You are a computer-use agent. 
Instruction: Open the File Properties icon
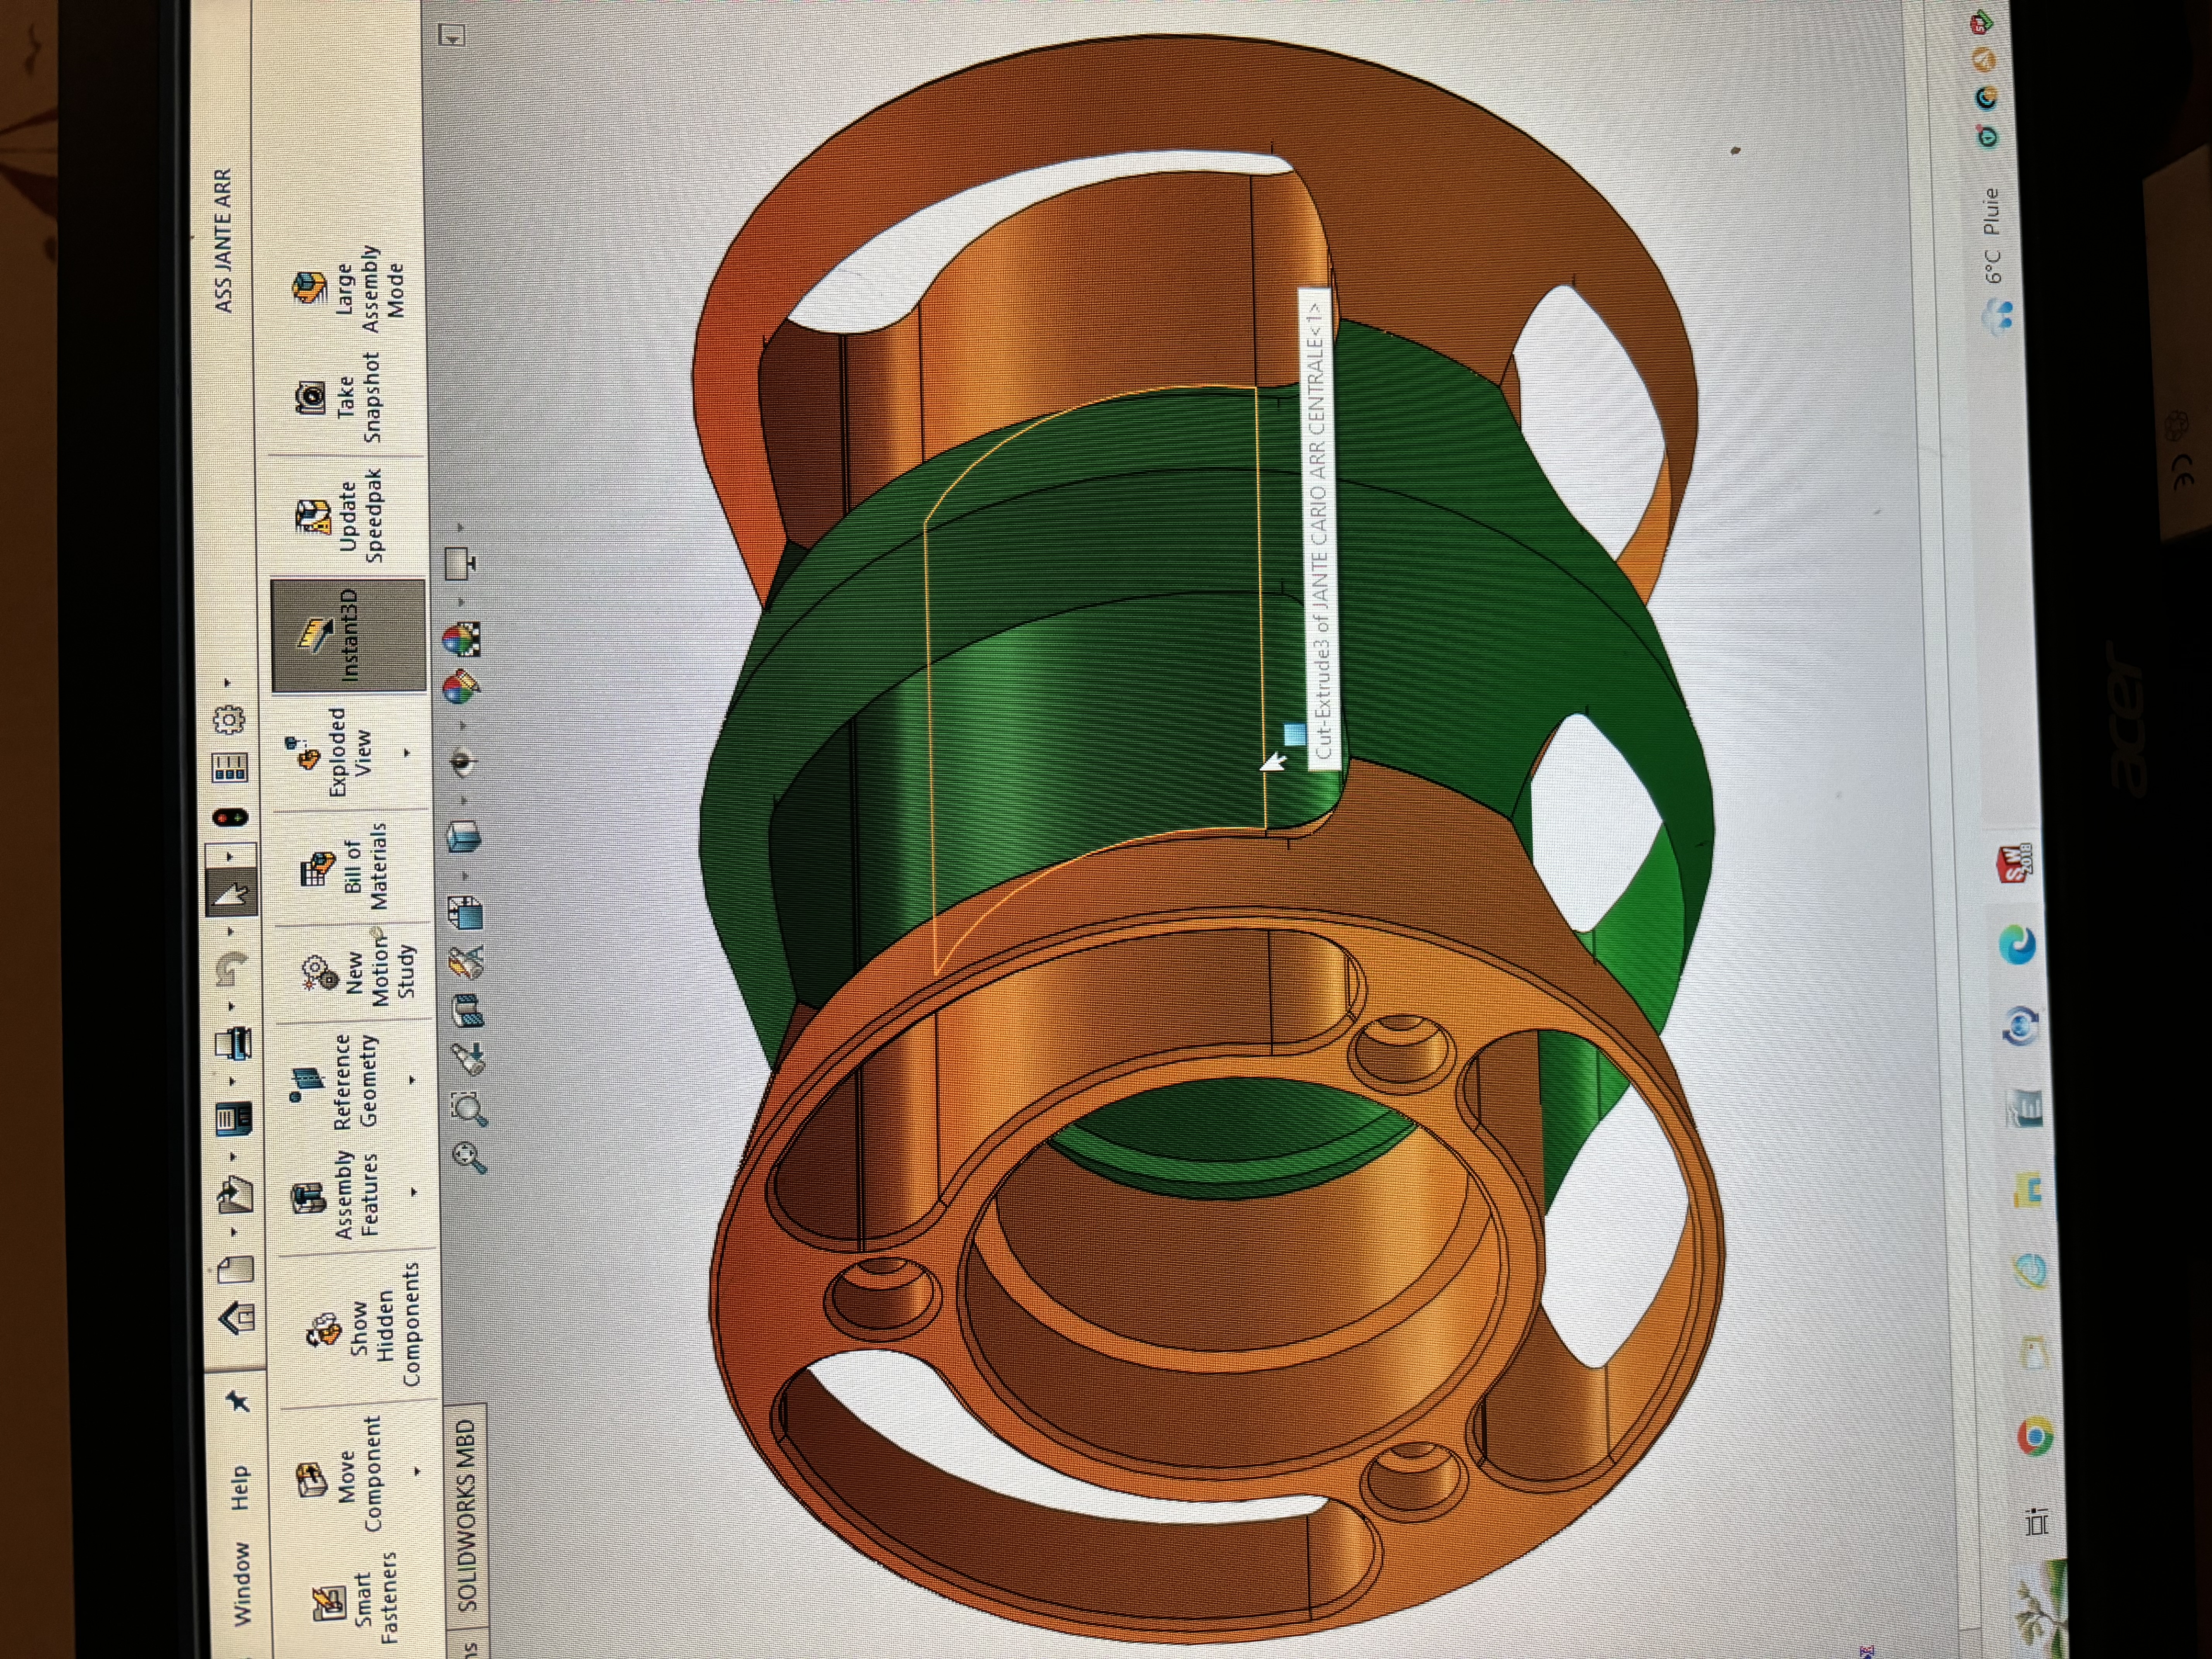click(x=229, y=767)
